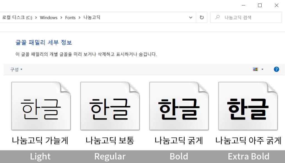Open the address bar history dropdown arrow
The height and width of the screenshot is (163, 285).
(191, 17)
